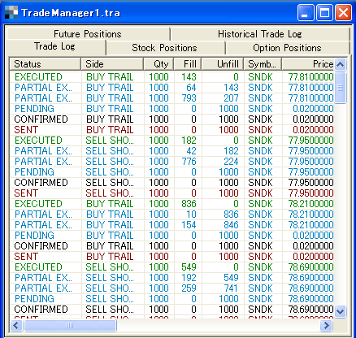Open the Future Positions tab
The width and height of the screenshot is (356, 338).
click(88, 34)
